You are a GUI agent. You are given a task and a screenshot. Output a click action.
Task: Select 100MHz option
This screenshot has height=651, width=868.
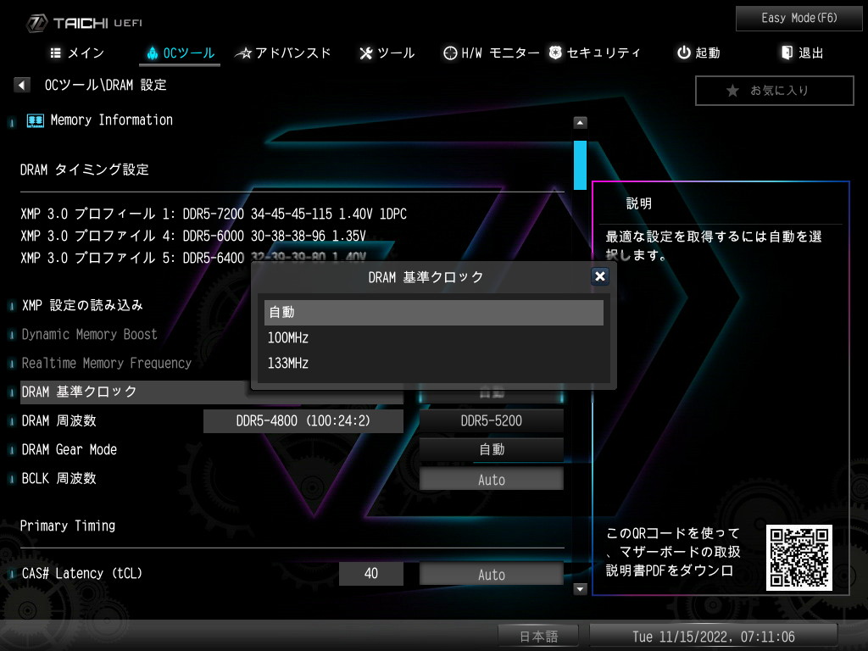pos(434,337)
